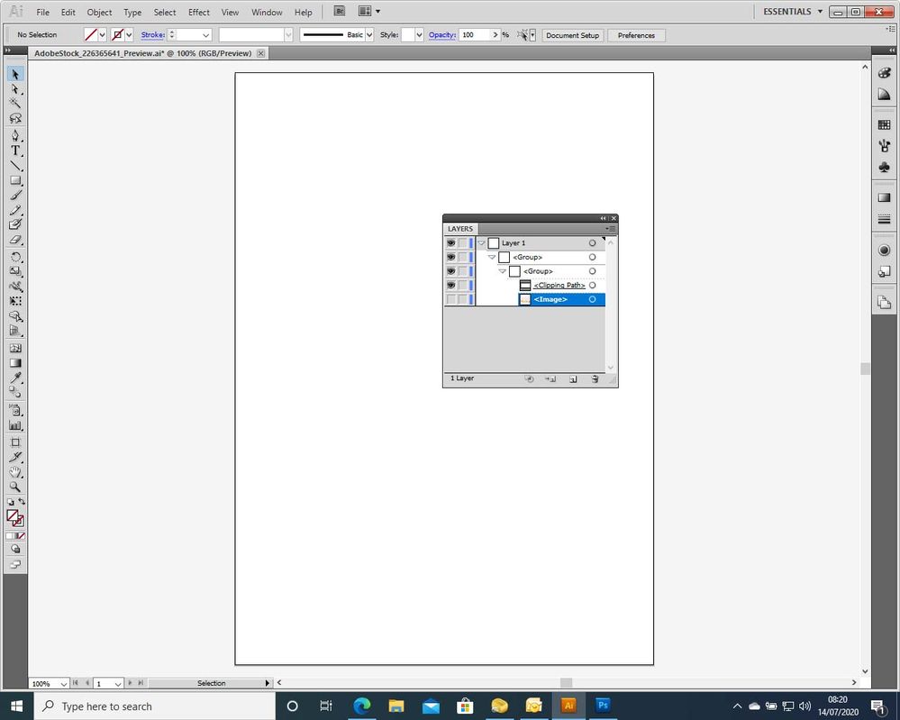Collapse the first Group in Layers panel

coord(492,257)
